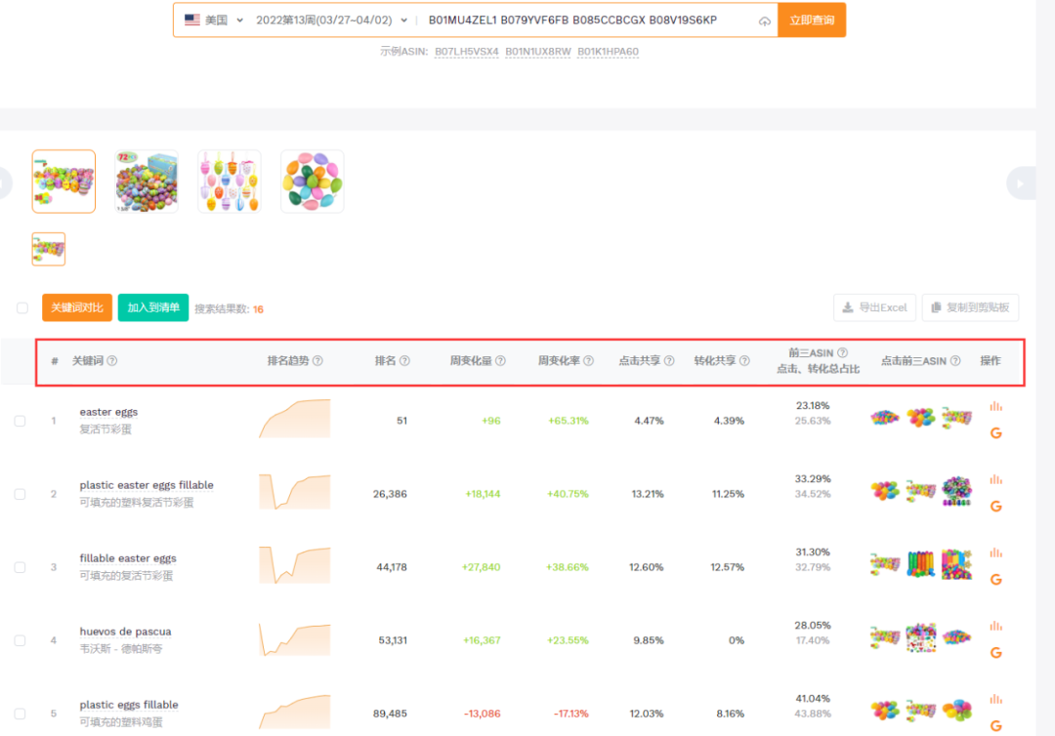This screenshot has width=1055, height=736.
Task: Check the select-all checkbox above the keyword list
Action: click(x=21, y=307)
